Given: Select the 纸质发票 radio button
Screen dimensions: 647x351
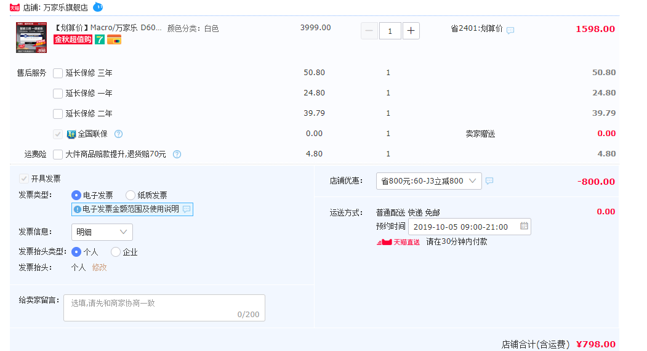Looking at the screenshot, I should (x=131, y=195).
